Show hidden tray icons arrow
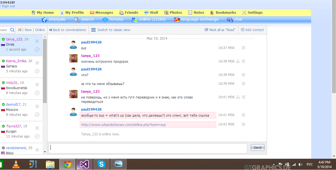 tap(274, 164)
